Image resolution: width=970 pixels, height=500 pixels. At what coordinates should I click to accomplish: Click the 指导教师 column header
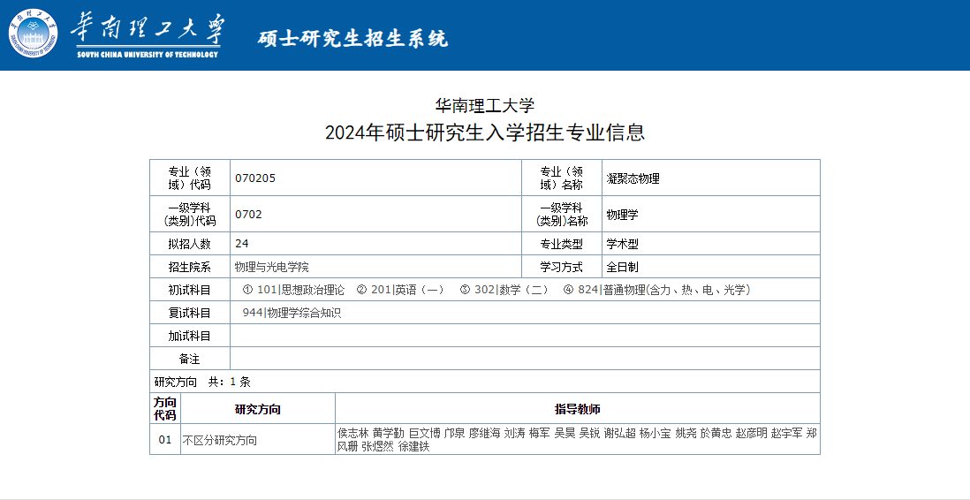click(x=578, y=409)
